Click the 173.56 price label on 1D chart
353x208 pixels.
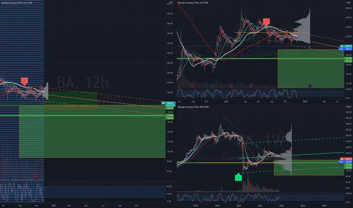pyautogui.click(x=348, y=58)
